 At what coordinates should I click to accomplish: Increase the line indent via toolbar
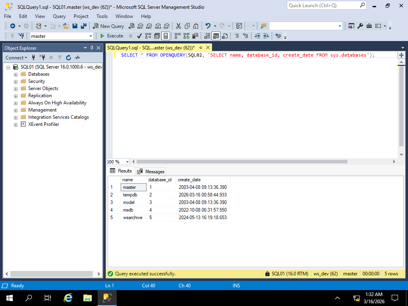click(x=266, y=36)
